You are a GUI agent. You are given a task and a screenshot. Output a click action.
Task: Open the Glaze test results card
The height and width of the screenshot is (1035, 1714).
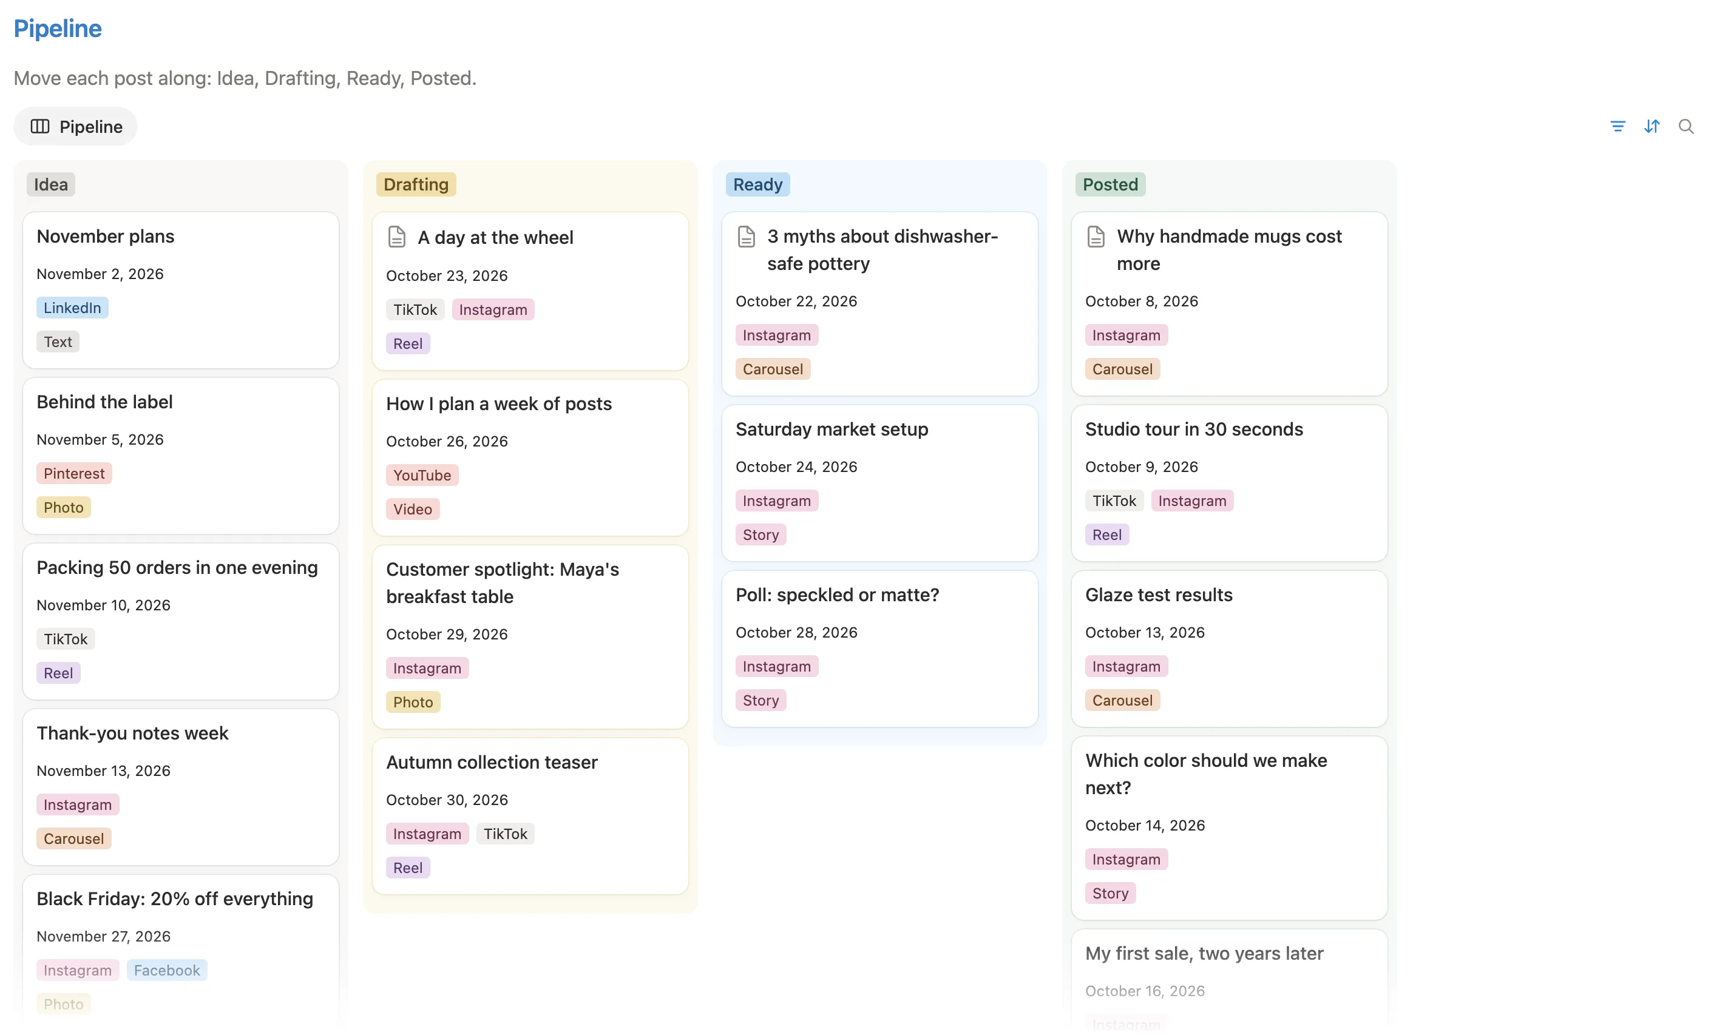click(1229, 649)
